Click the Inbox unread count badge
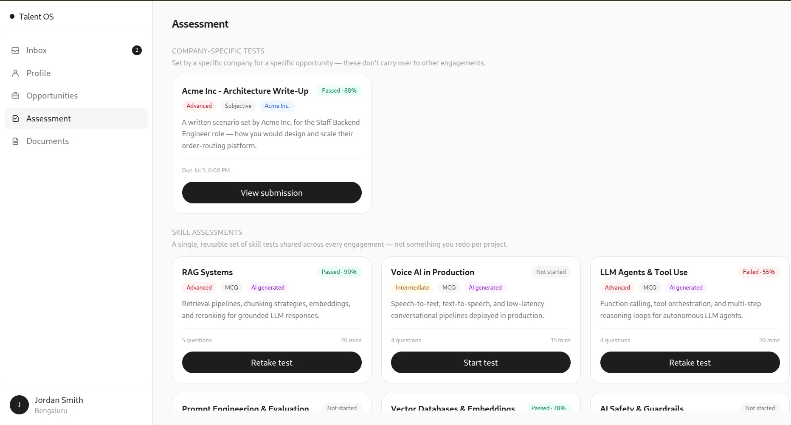Screen dimensions: 791x425 coord(137,50)
